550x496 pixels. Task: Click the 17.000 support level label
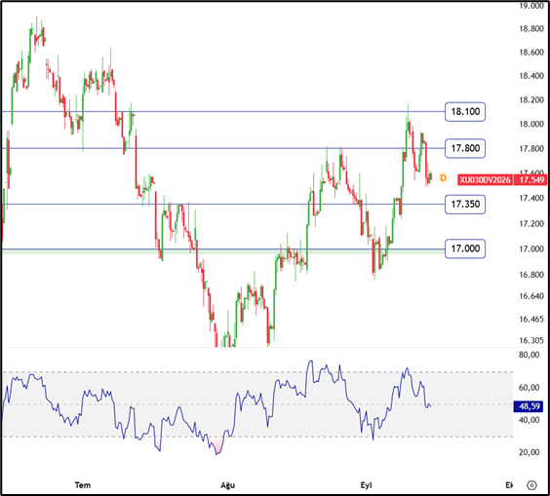[465, 248]
